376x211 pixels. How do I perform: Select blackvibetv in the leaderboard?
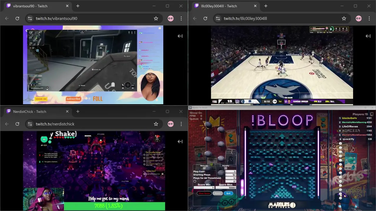tap(350, 118)
